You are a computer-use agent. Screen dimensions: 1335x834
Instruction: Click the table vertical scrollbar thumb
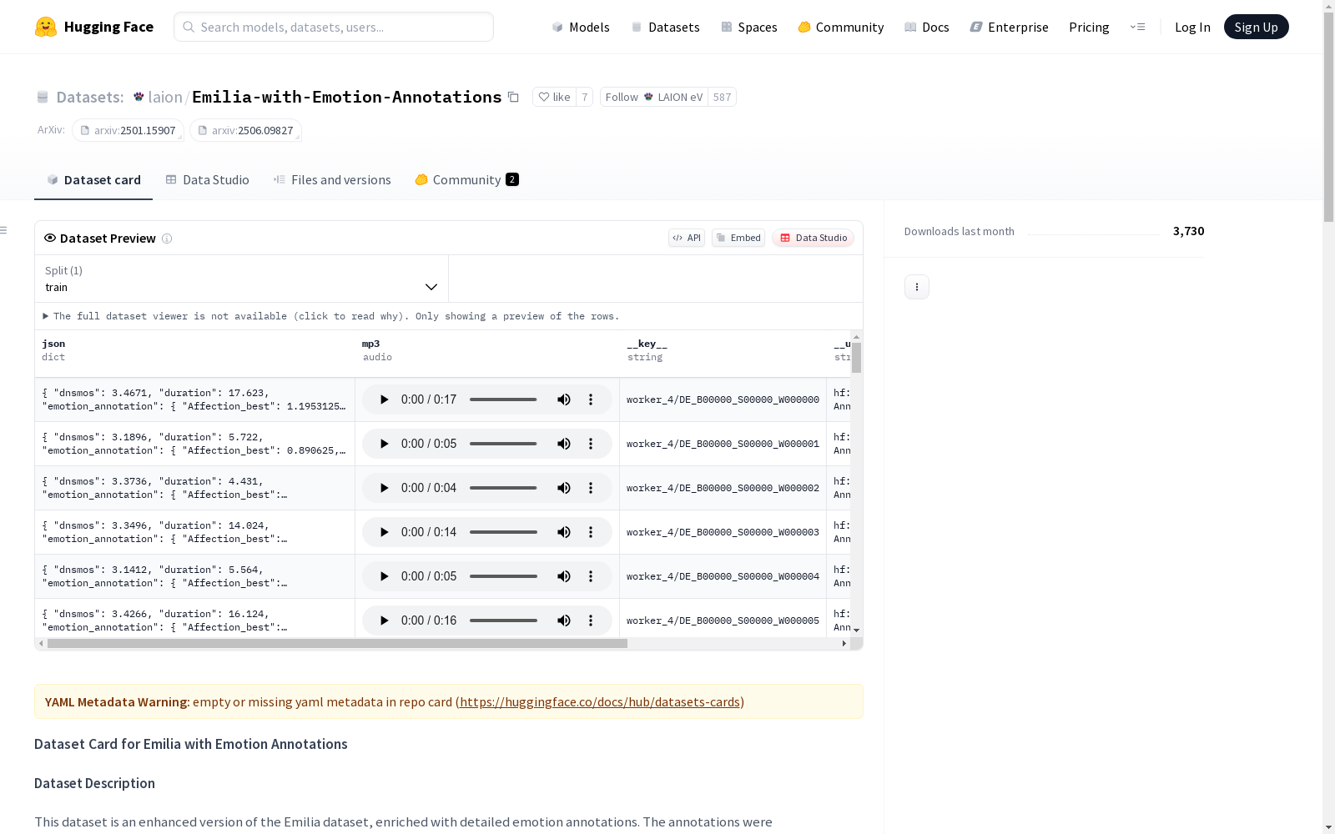click(856, 357)
